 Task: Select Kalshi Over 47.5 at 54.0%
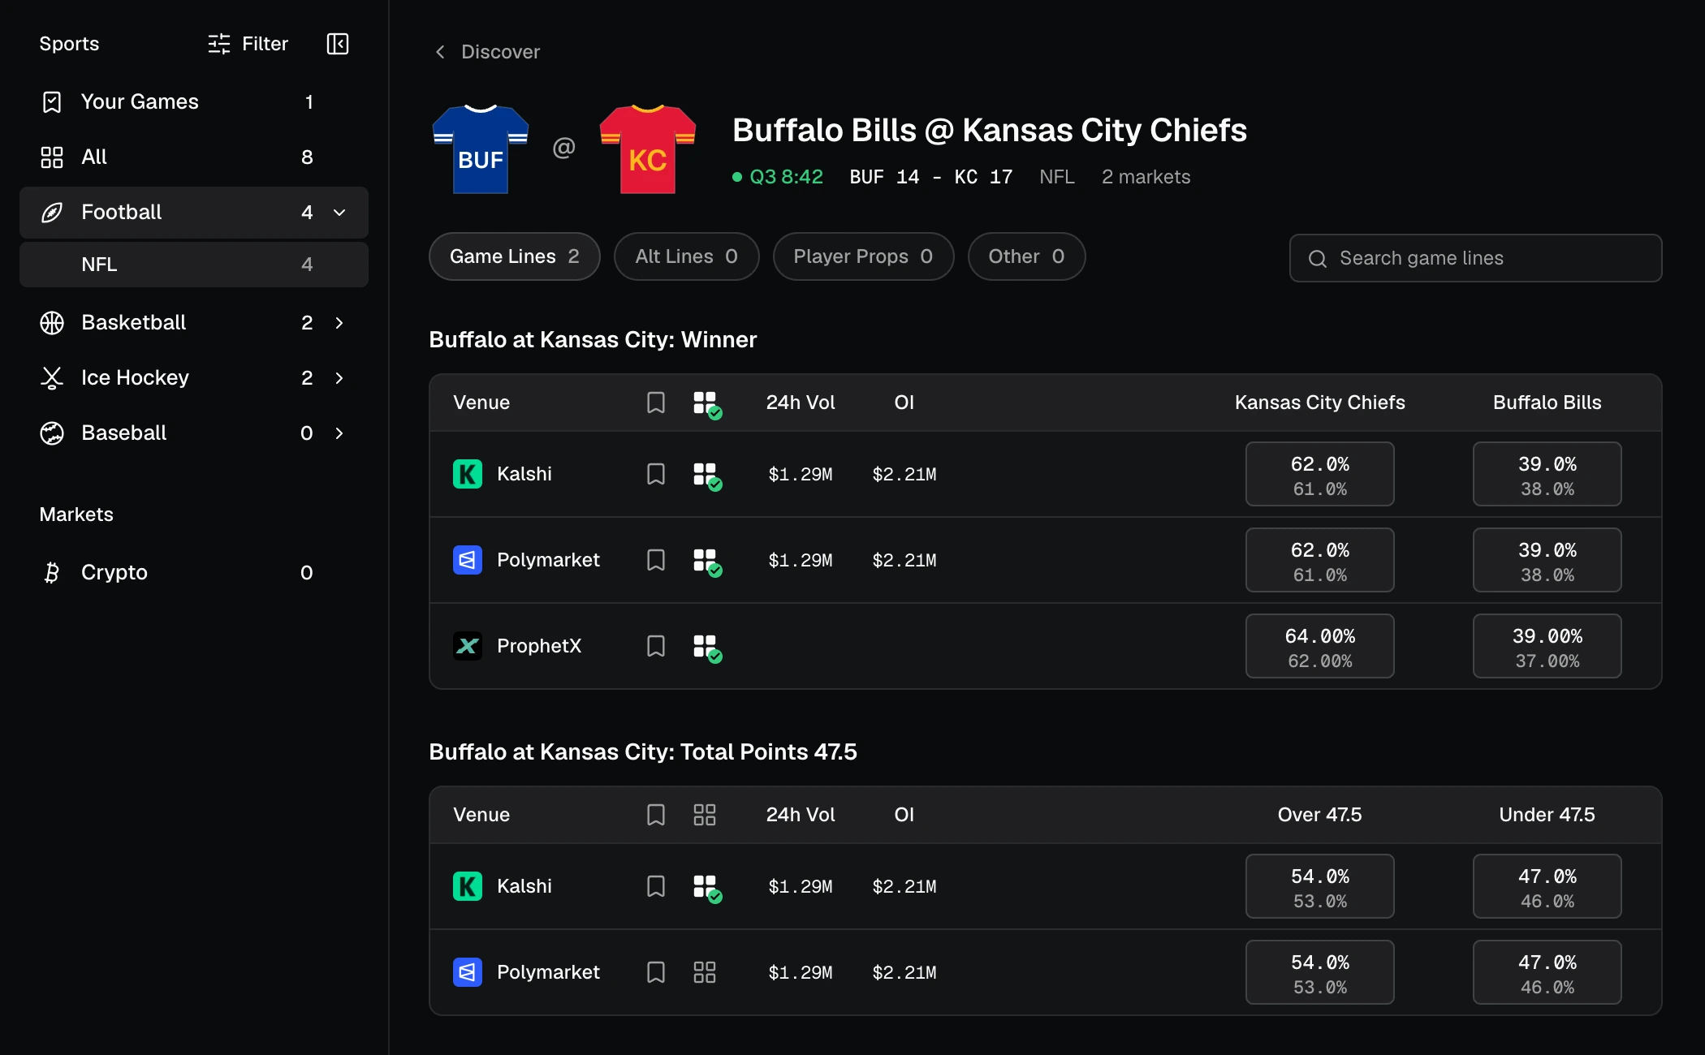(x=1320, y=886)
